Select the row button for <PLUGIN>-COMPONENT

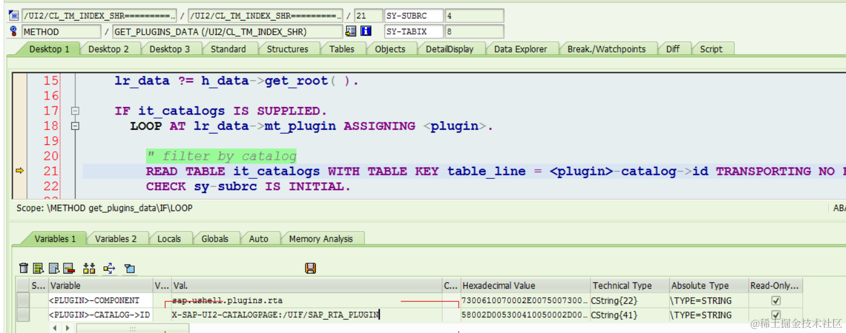coord(23,300)
